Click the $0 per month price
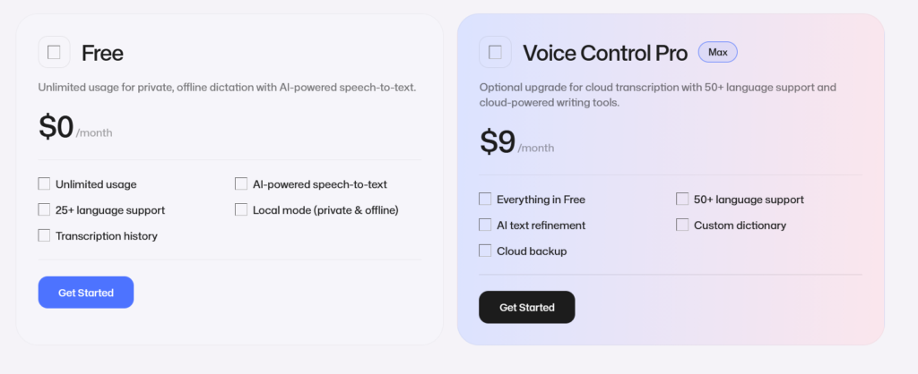The width and height of the screenshot is (918, 374). coord(74,128)
